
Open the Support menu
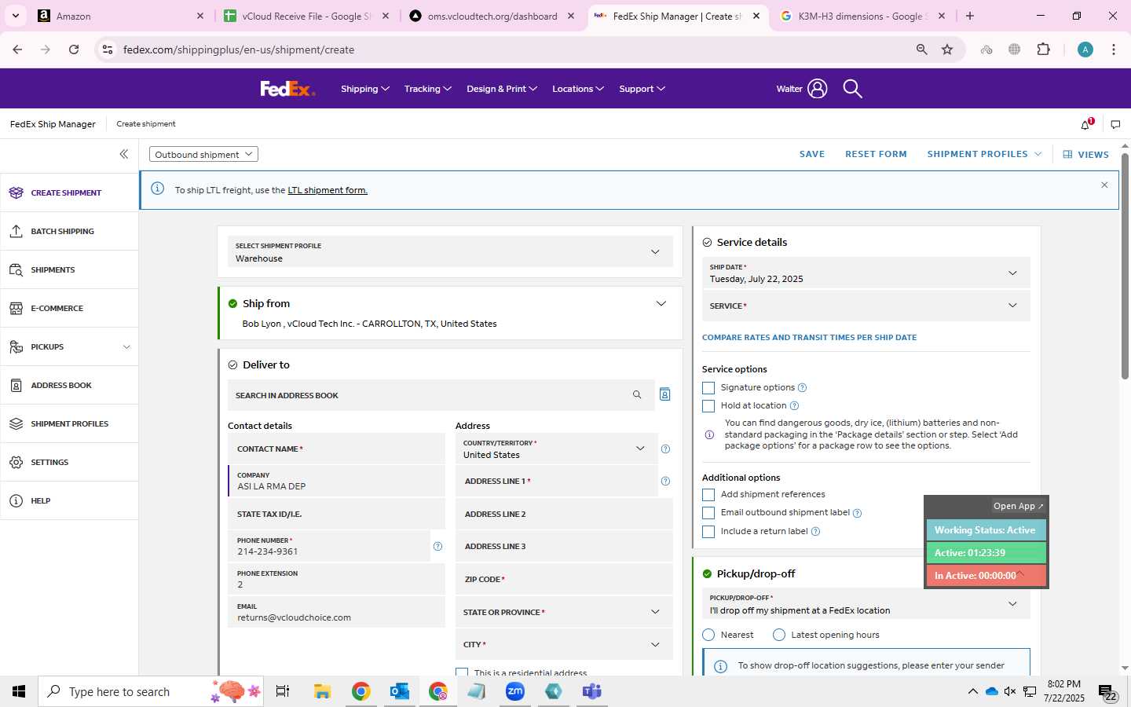642,89
